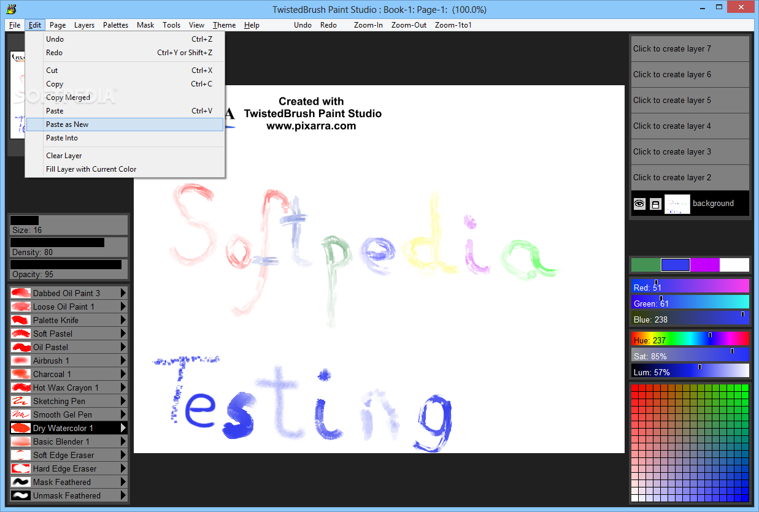This screenshot has height=512, width=759.
Task: Pick the Unmask Feathered tool icon
Action: click(21, 495)
